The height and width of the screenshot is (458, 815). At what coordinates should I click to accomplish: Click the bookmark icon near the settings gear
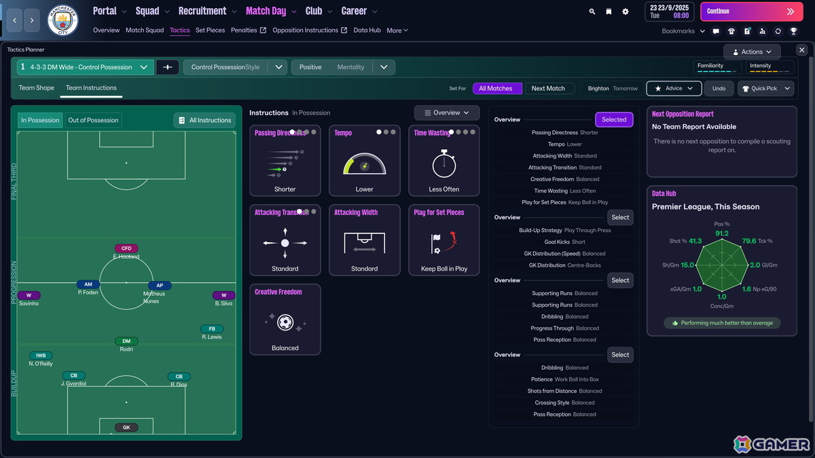pos(609,12)
